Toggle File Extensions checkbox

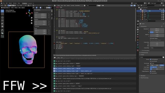[150, 59]
